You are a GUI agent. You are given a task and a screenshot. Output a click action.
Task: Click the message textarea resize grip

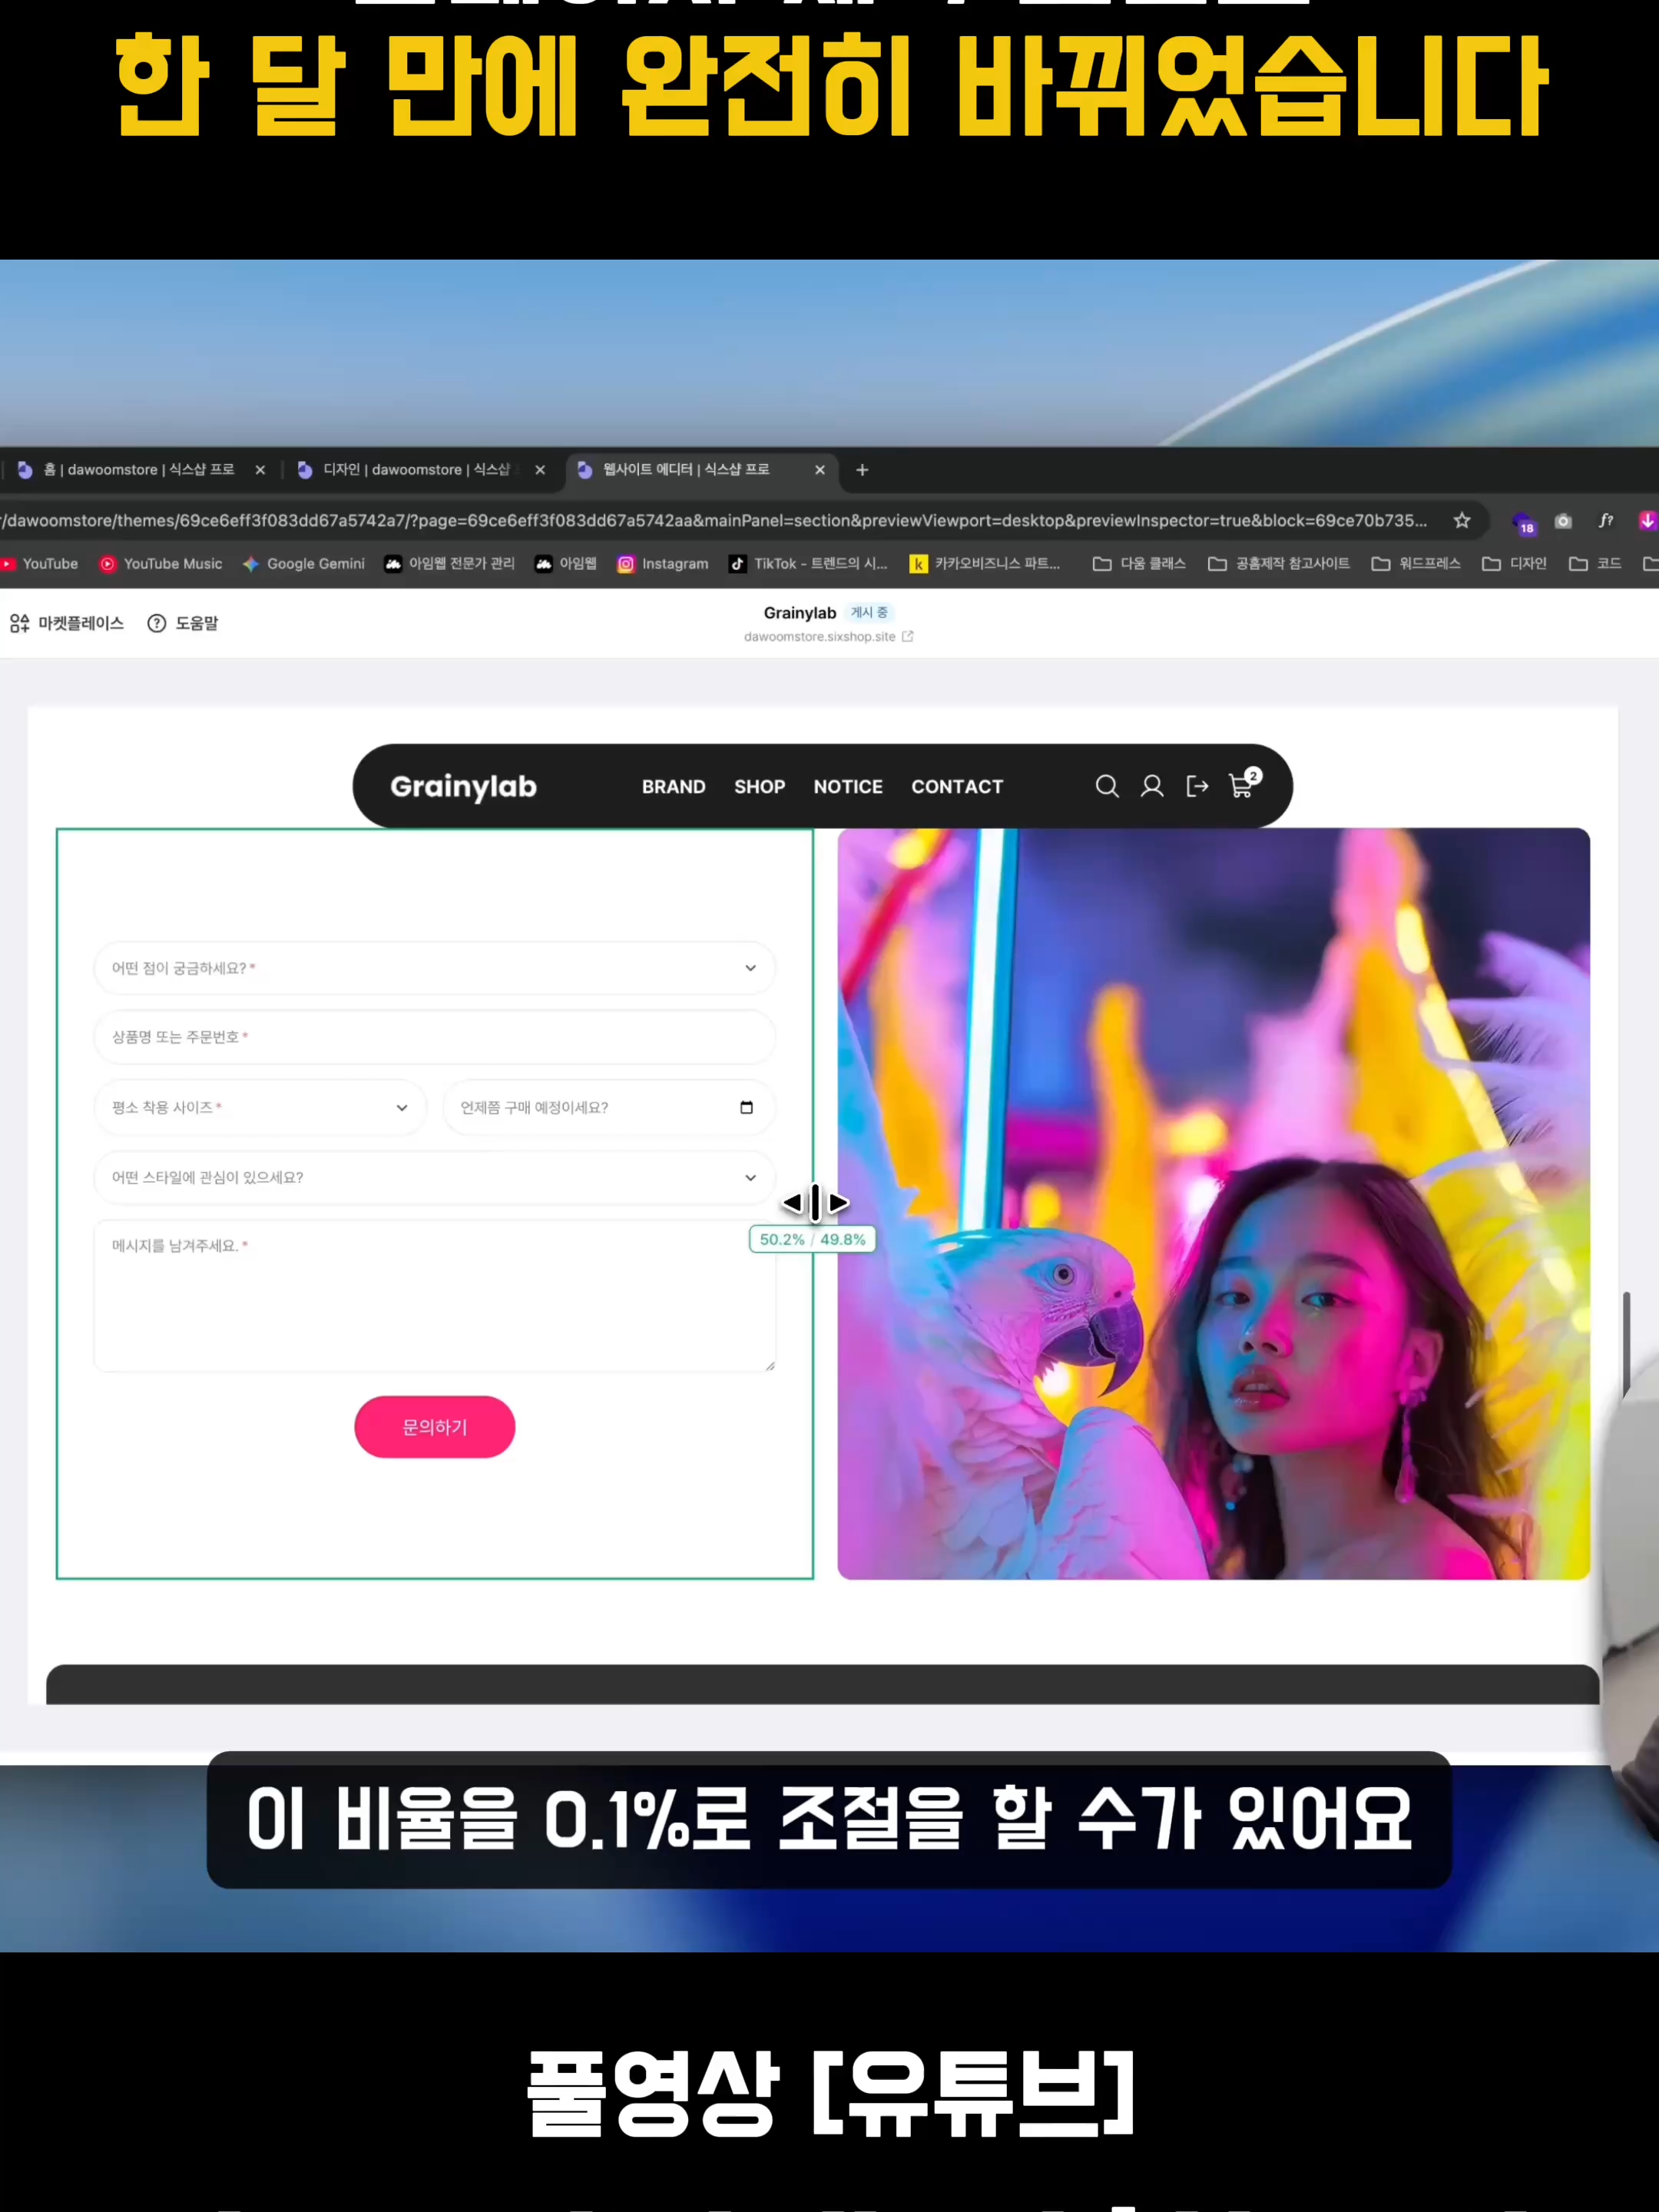(769, 1365)
